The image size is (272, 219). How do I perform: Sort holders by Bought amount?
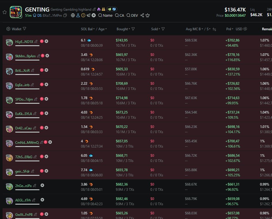(123, 29)
